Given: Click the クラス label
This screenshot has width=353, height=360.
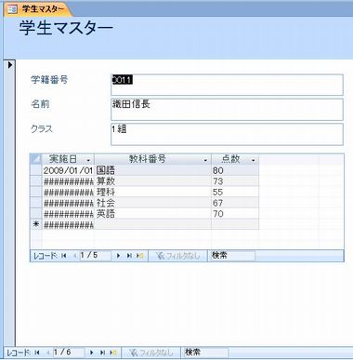Looking at the screenshot, I should coord(42,128).
